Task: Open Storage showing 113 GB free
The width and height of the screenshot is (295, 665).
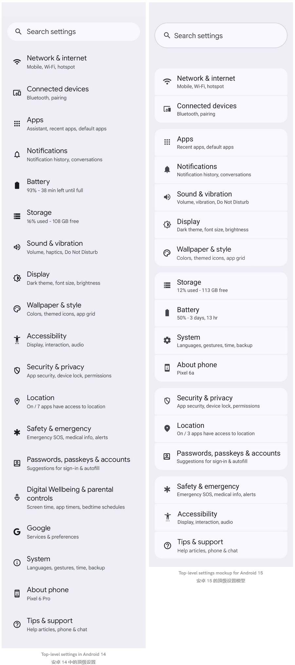Action: [221, 286]
